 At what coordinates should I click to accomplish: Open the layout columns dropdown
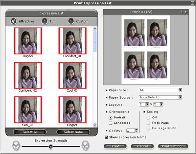[x=147, y=104]
